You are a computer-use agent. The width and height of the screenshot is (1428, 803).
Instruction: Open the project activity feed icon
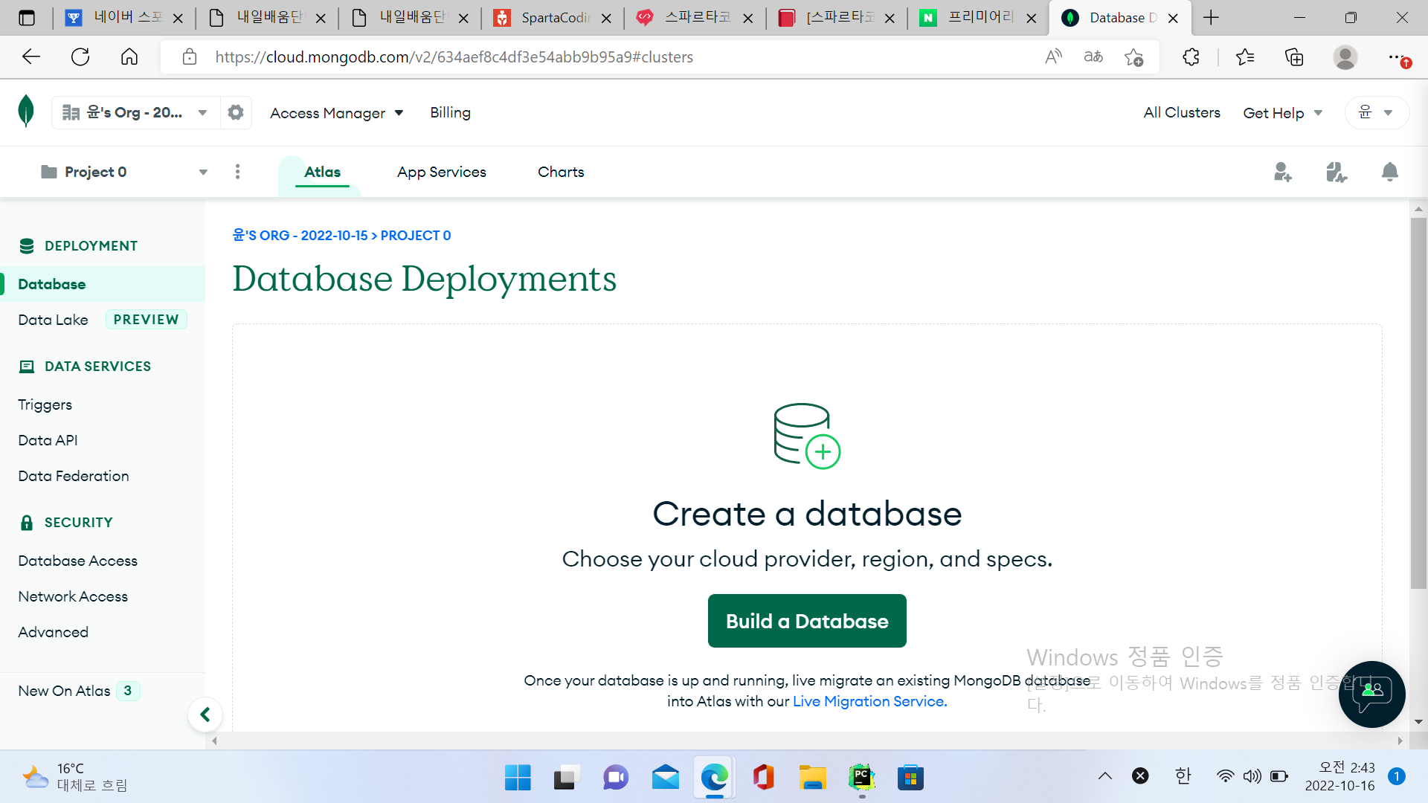1337,172
